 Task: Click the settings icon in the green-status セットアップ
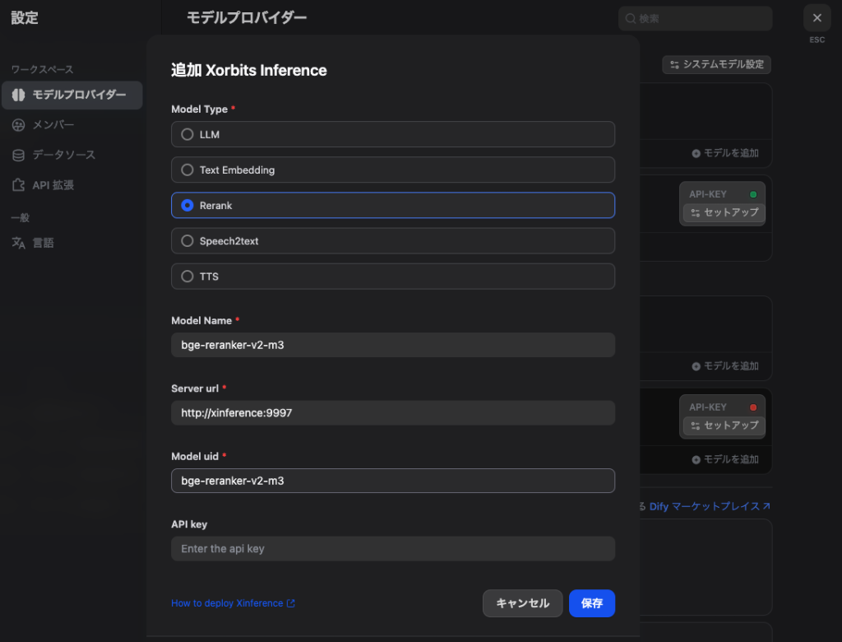point(696,213)
